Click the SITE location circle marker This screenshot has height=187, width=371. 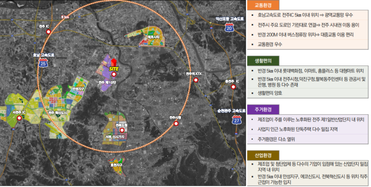click(114, 75)
